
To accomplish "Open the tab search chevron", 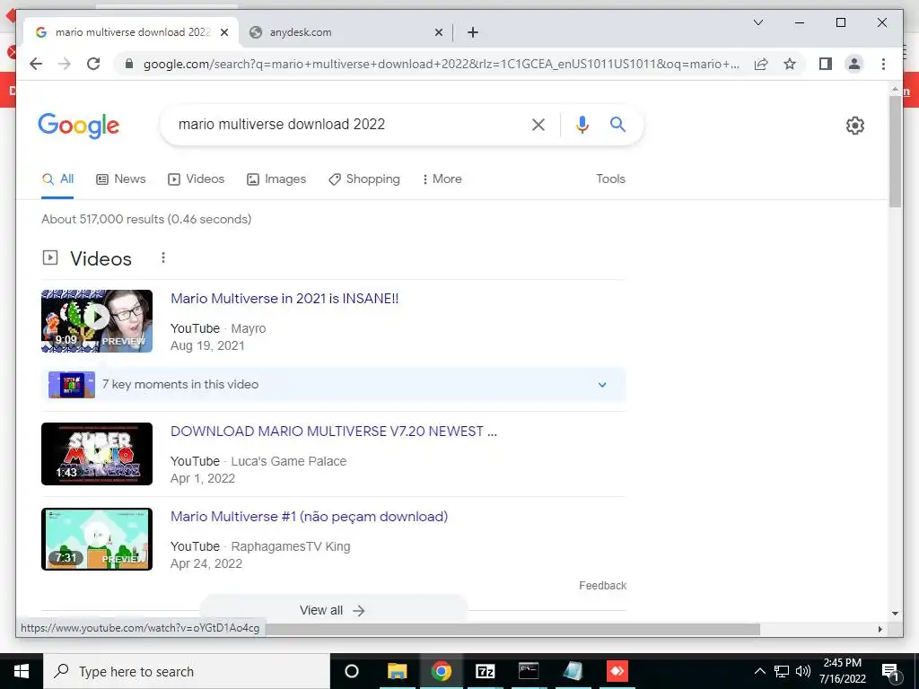I will click(x=757, y=22).
